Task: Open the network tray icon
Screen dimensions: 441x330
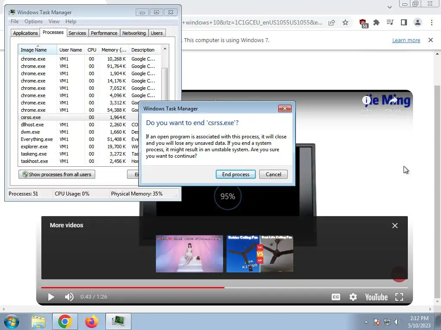Action: tap(387, 322)
